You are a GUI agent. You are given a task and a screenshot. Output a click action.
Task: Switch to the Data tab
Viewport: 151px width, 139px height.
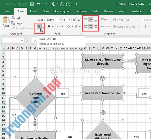point(95,11)
